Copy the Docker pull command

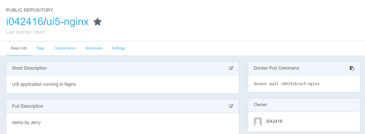352,68
